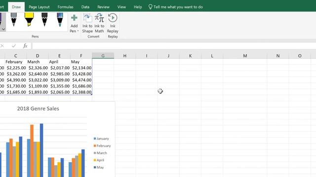Select the April header cell
Screen dimensions: 316x177
click(x=59, y=62)
